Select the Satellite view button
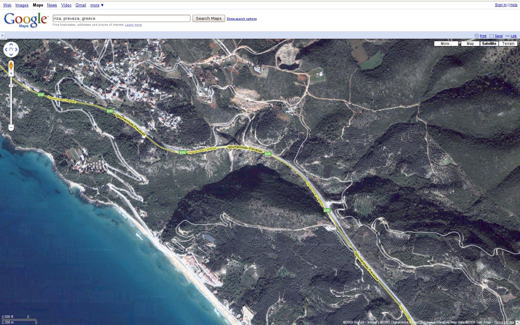 [489, 44]
